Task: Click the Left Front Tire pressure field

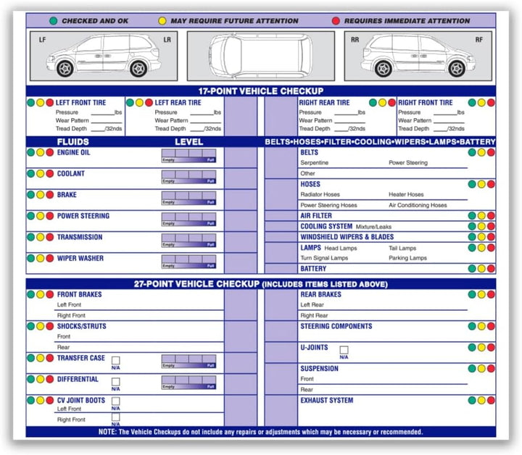Action: point(101,113)
